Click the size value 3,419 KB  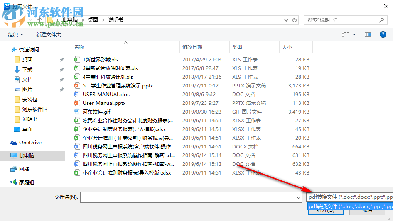(x=299, y=112)
